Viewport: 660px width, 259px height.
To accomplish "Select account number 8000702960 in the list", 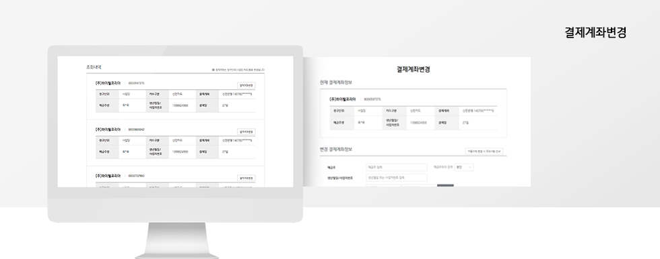I will tap(136, 176).
